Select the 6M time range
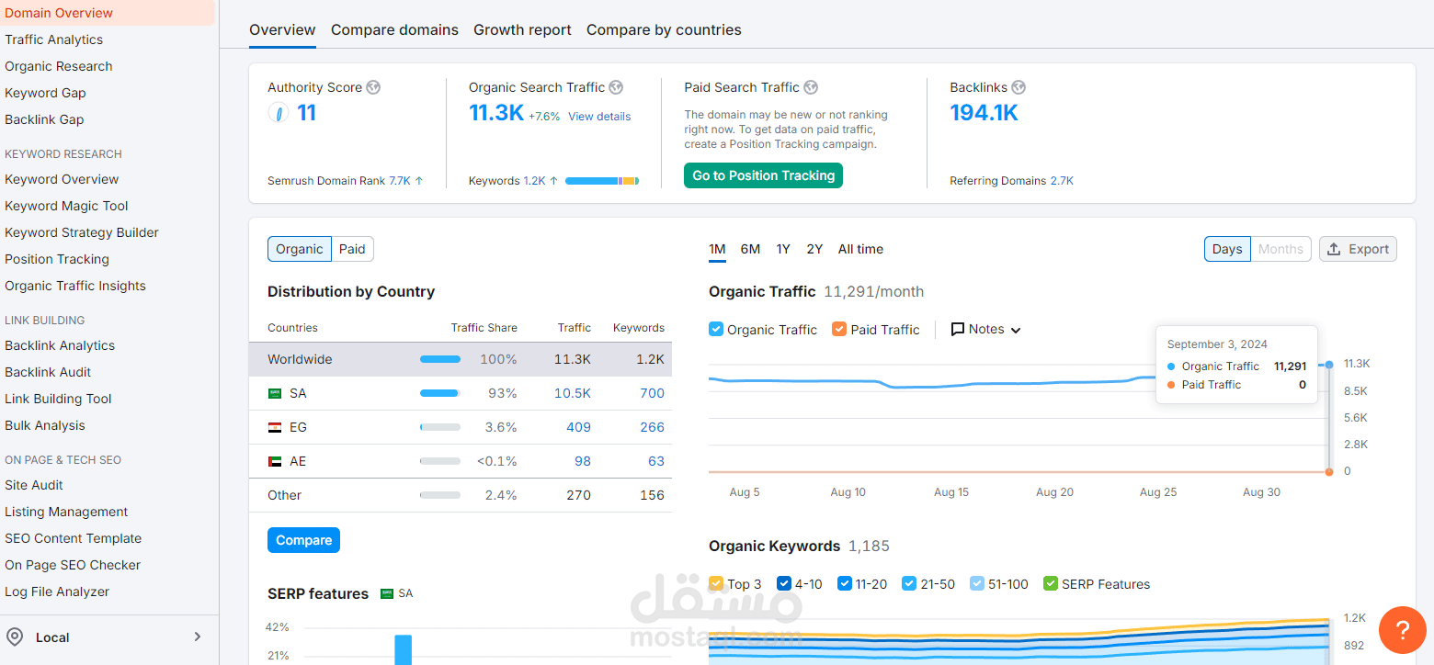The width and height of the screenshot is (1434, 665). 750,249
